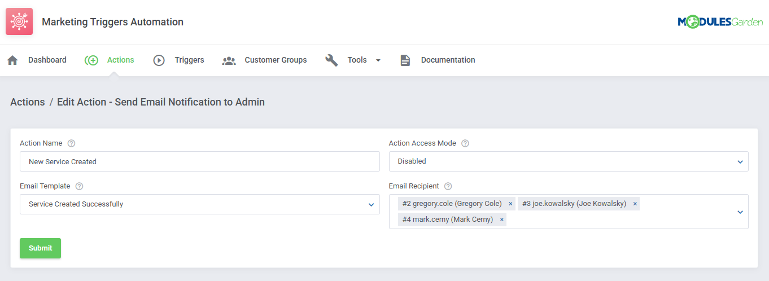
Task: Click the '#4 mark.cerny (Mark Cerny)' tag text
Action: pos(447,219)
